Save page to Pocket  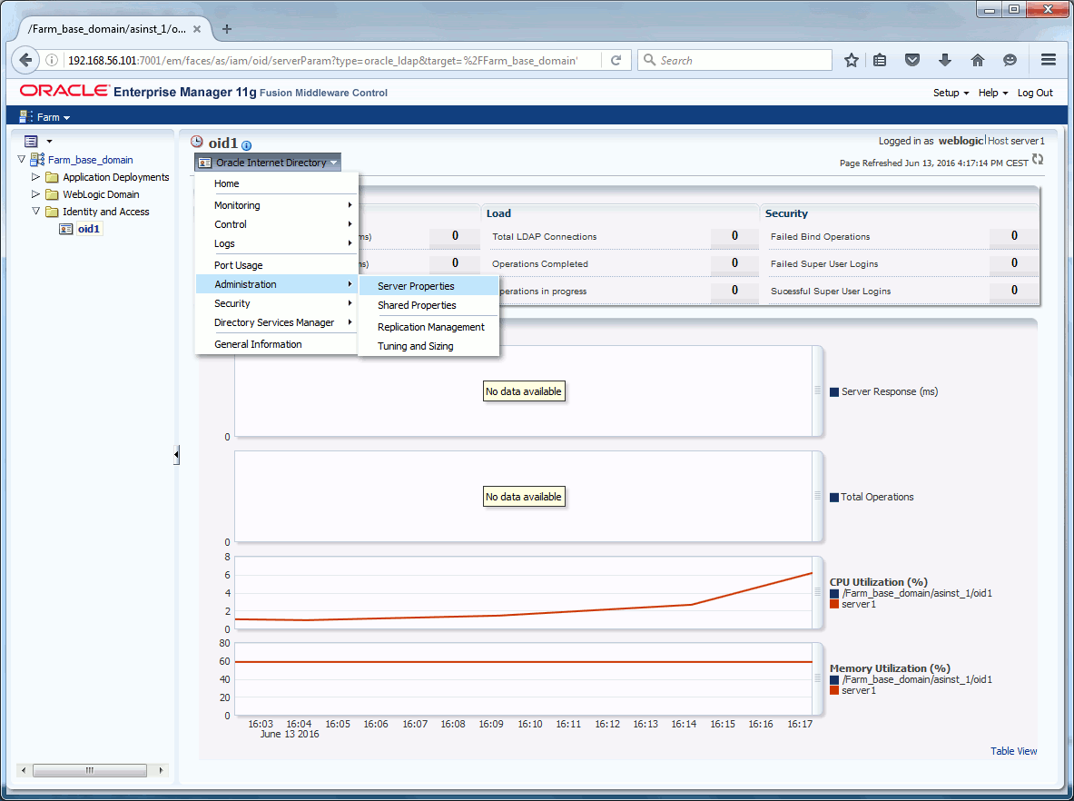point(912,60)
